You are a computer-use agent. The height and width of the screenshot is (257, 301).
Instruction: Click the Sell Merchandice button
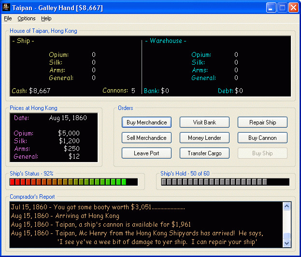tap(147, 137)
